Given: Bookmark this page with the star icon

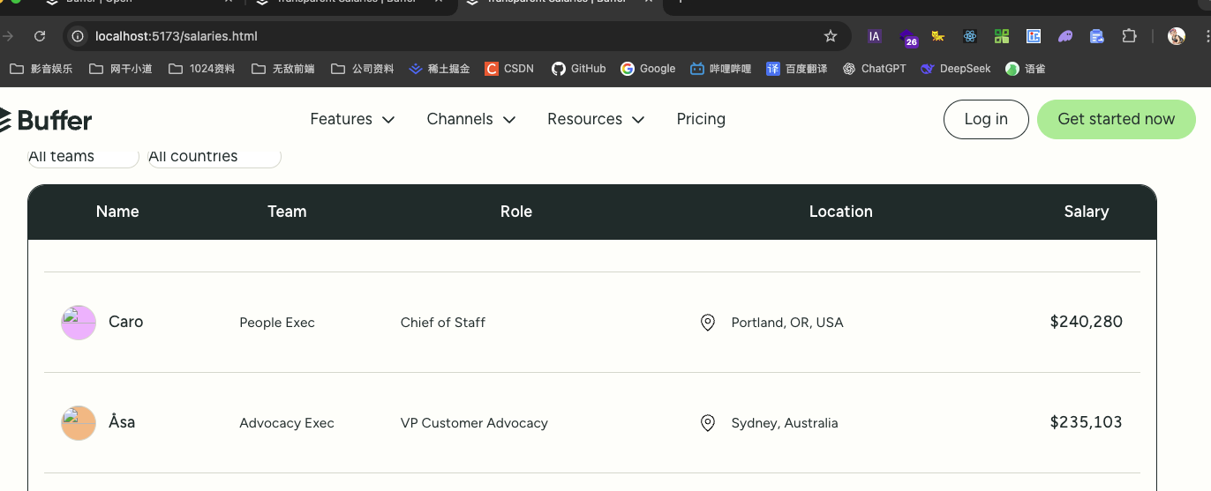Looking at the screenshot, I should coord(830,36).
